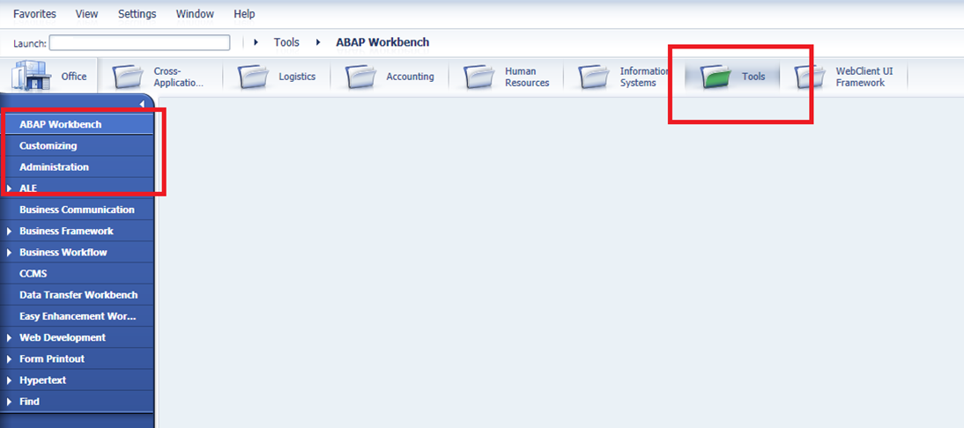Screen dimensions: 964x428
Task: Select Business Workflow label in sidebar
Action: [63, 253]
